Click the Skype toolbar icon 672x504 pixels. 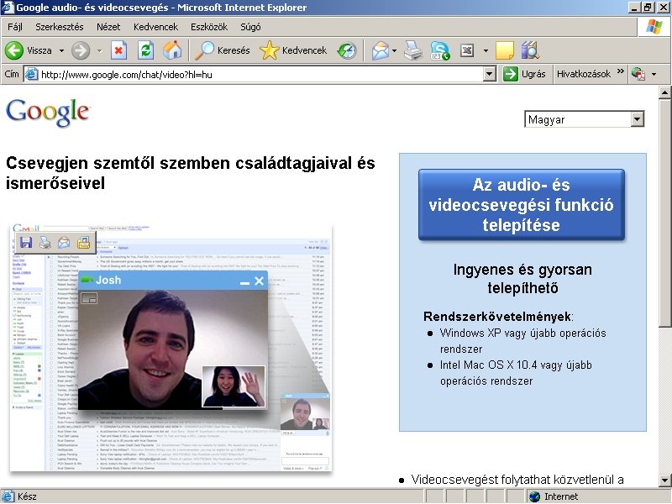(440, 50)
